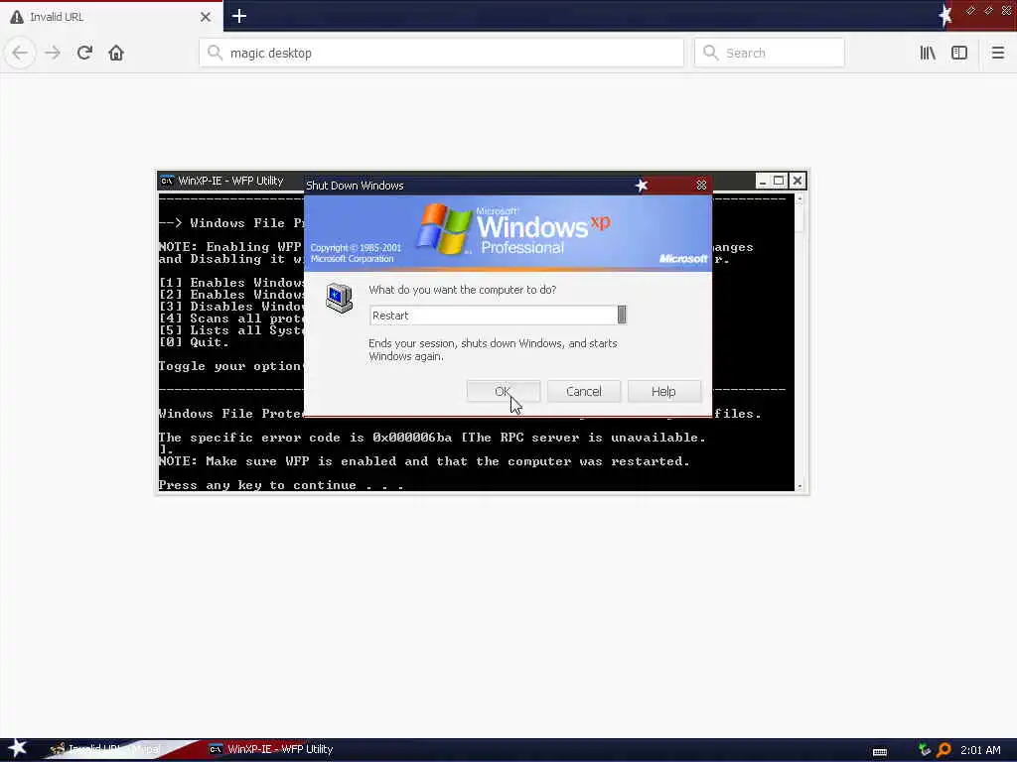Click the Windows XP logo banner
Screen dimensions: 1017x762
508,232
